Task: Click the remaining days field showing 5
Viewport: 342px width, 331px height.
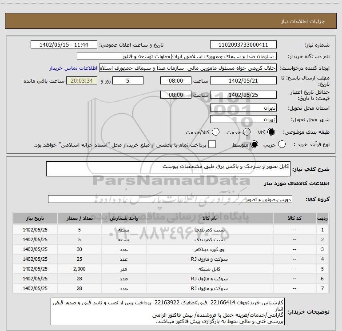Action: (x=127, y=80)
